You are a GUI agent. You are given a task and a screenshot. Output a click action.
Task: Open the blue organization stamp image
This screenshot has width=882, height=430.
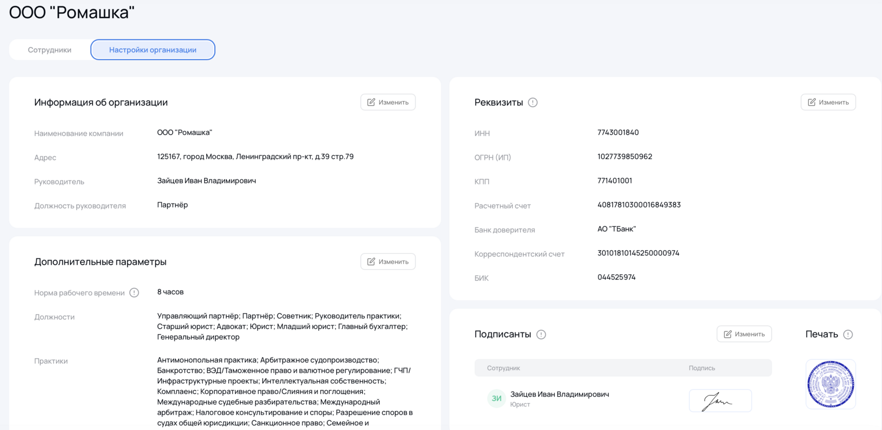(x=831, y=384)
